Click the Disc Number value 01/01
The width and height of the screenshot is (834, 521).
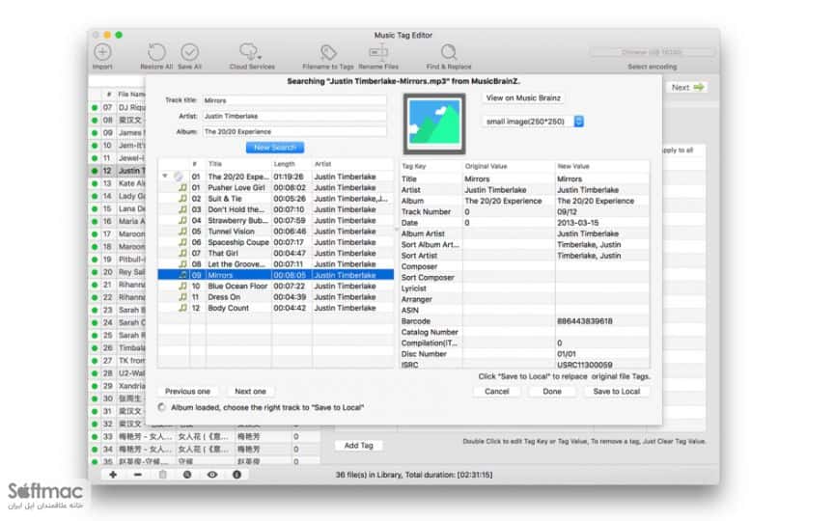coord(567,354)
